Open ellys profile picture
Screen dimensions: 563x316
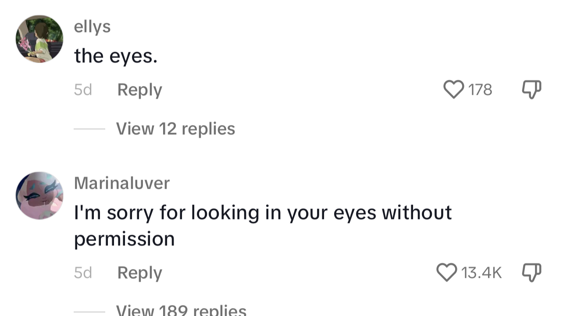click(39, 39)
